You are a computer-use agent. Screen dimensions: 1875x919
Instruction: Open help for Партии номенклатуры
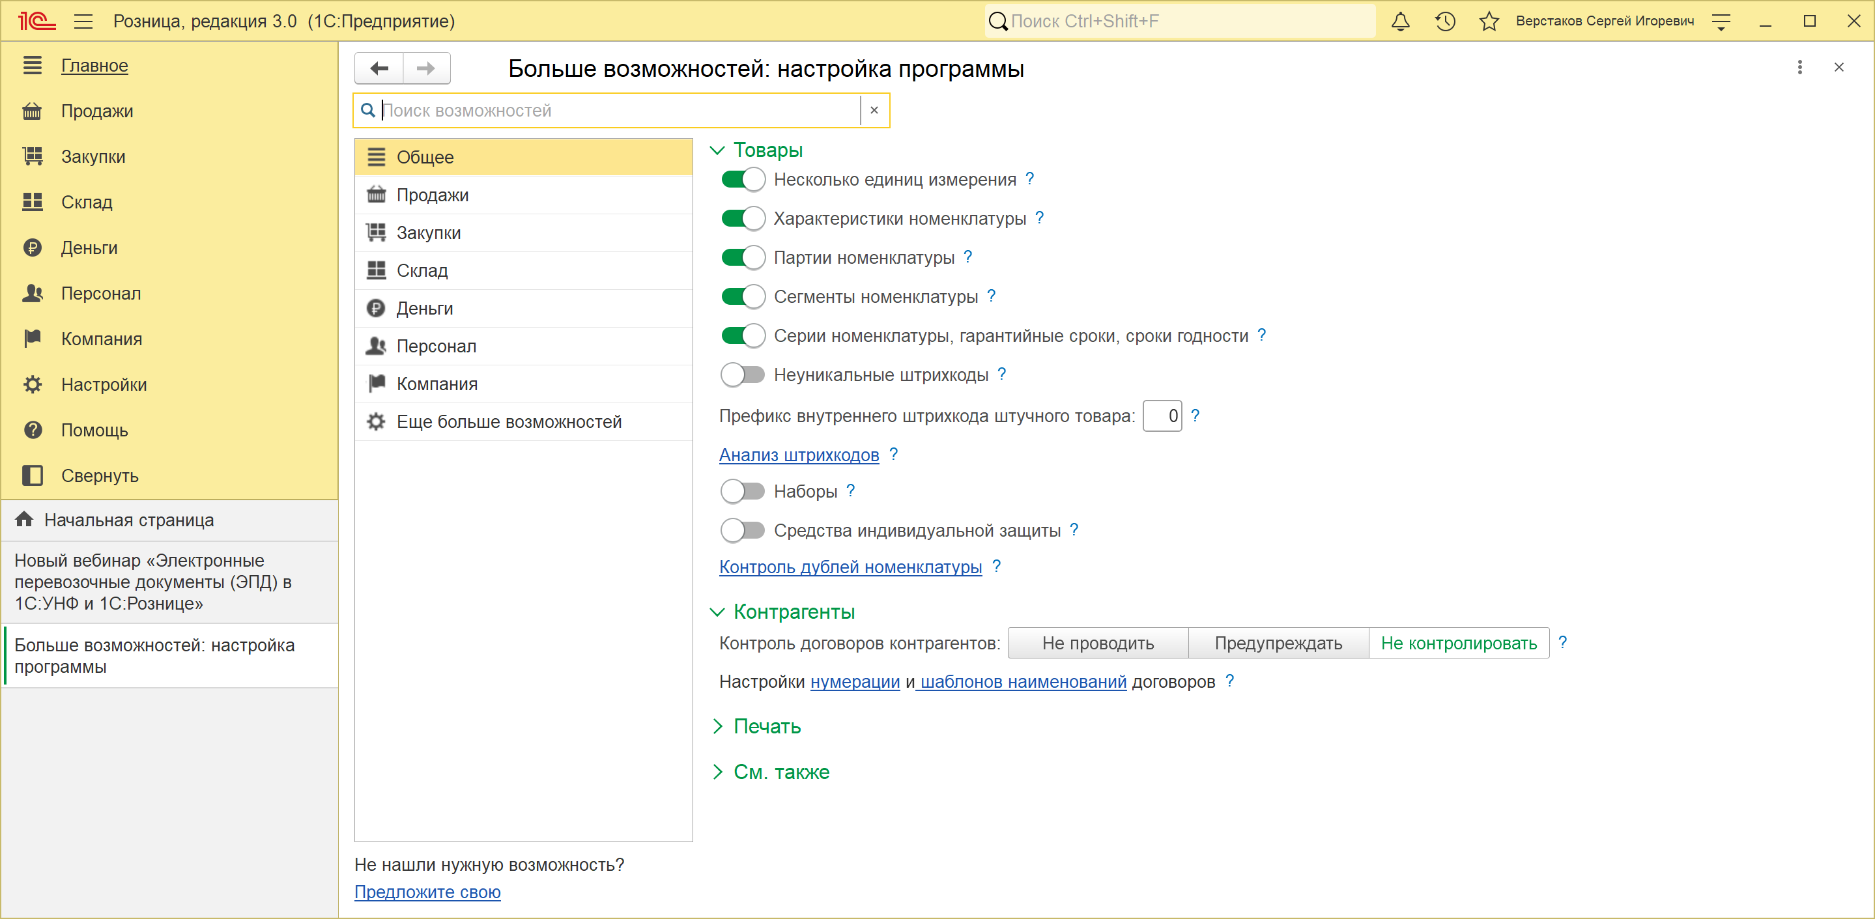967,256
